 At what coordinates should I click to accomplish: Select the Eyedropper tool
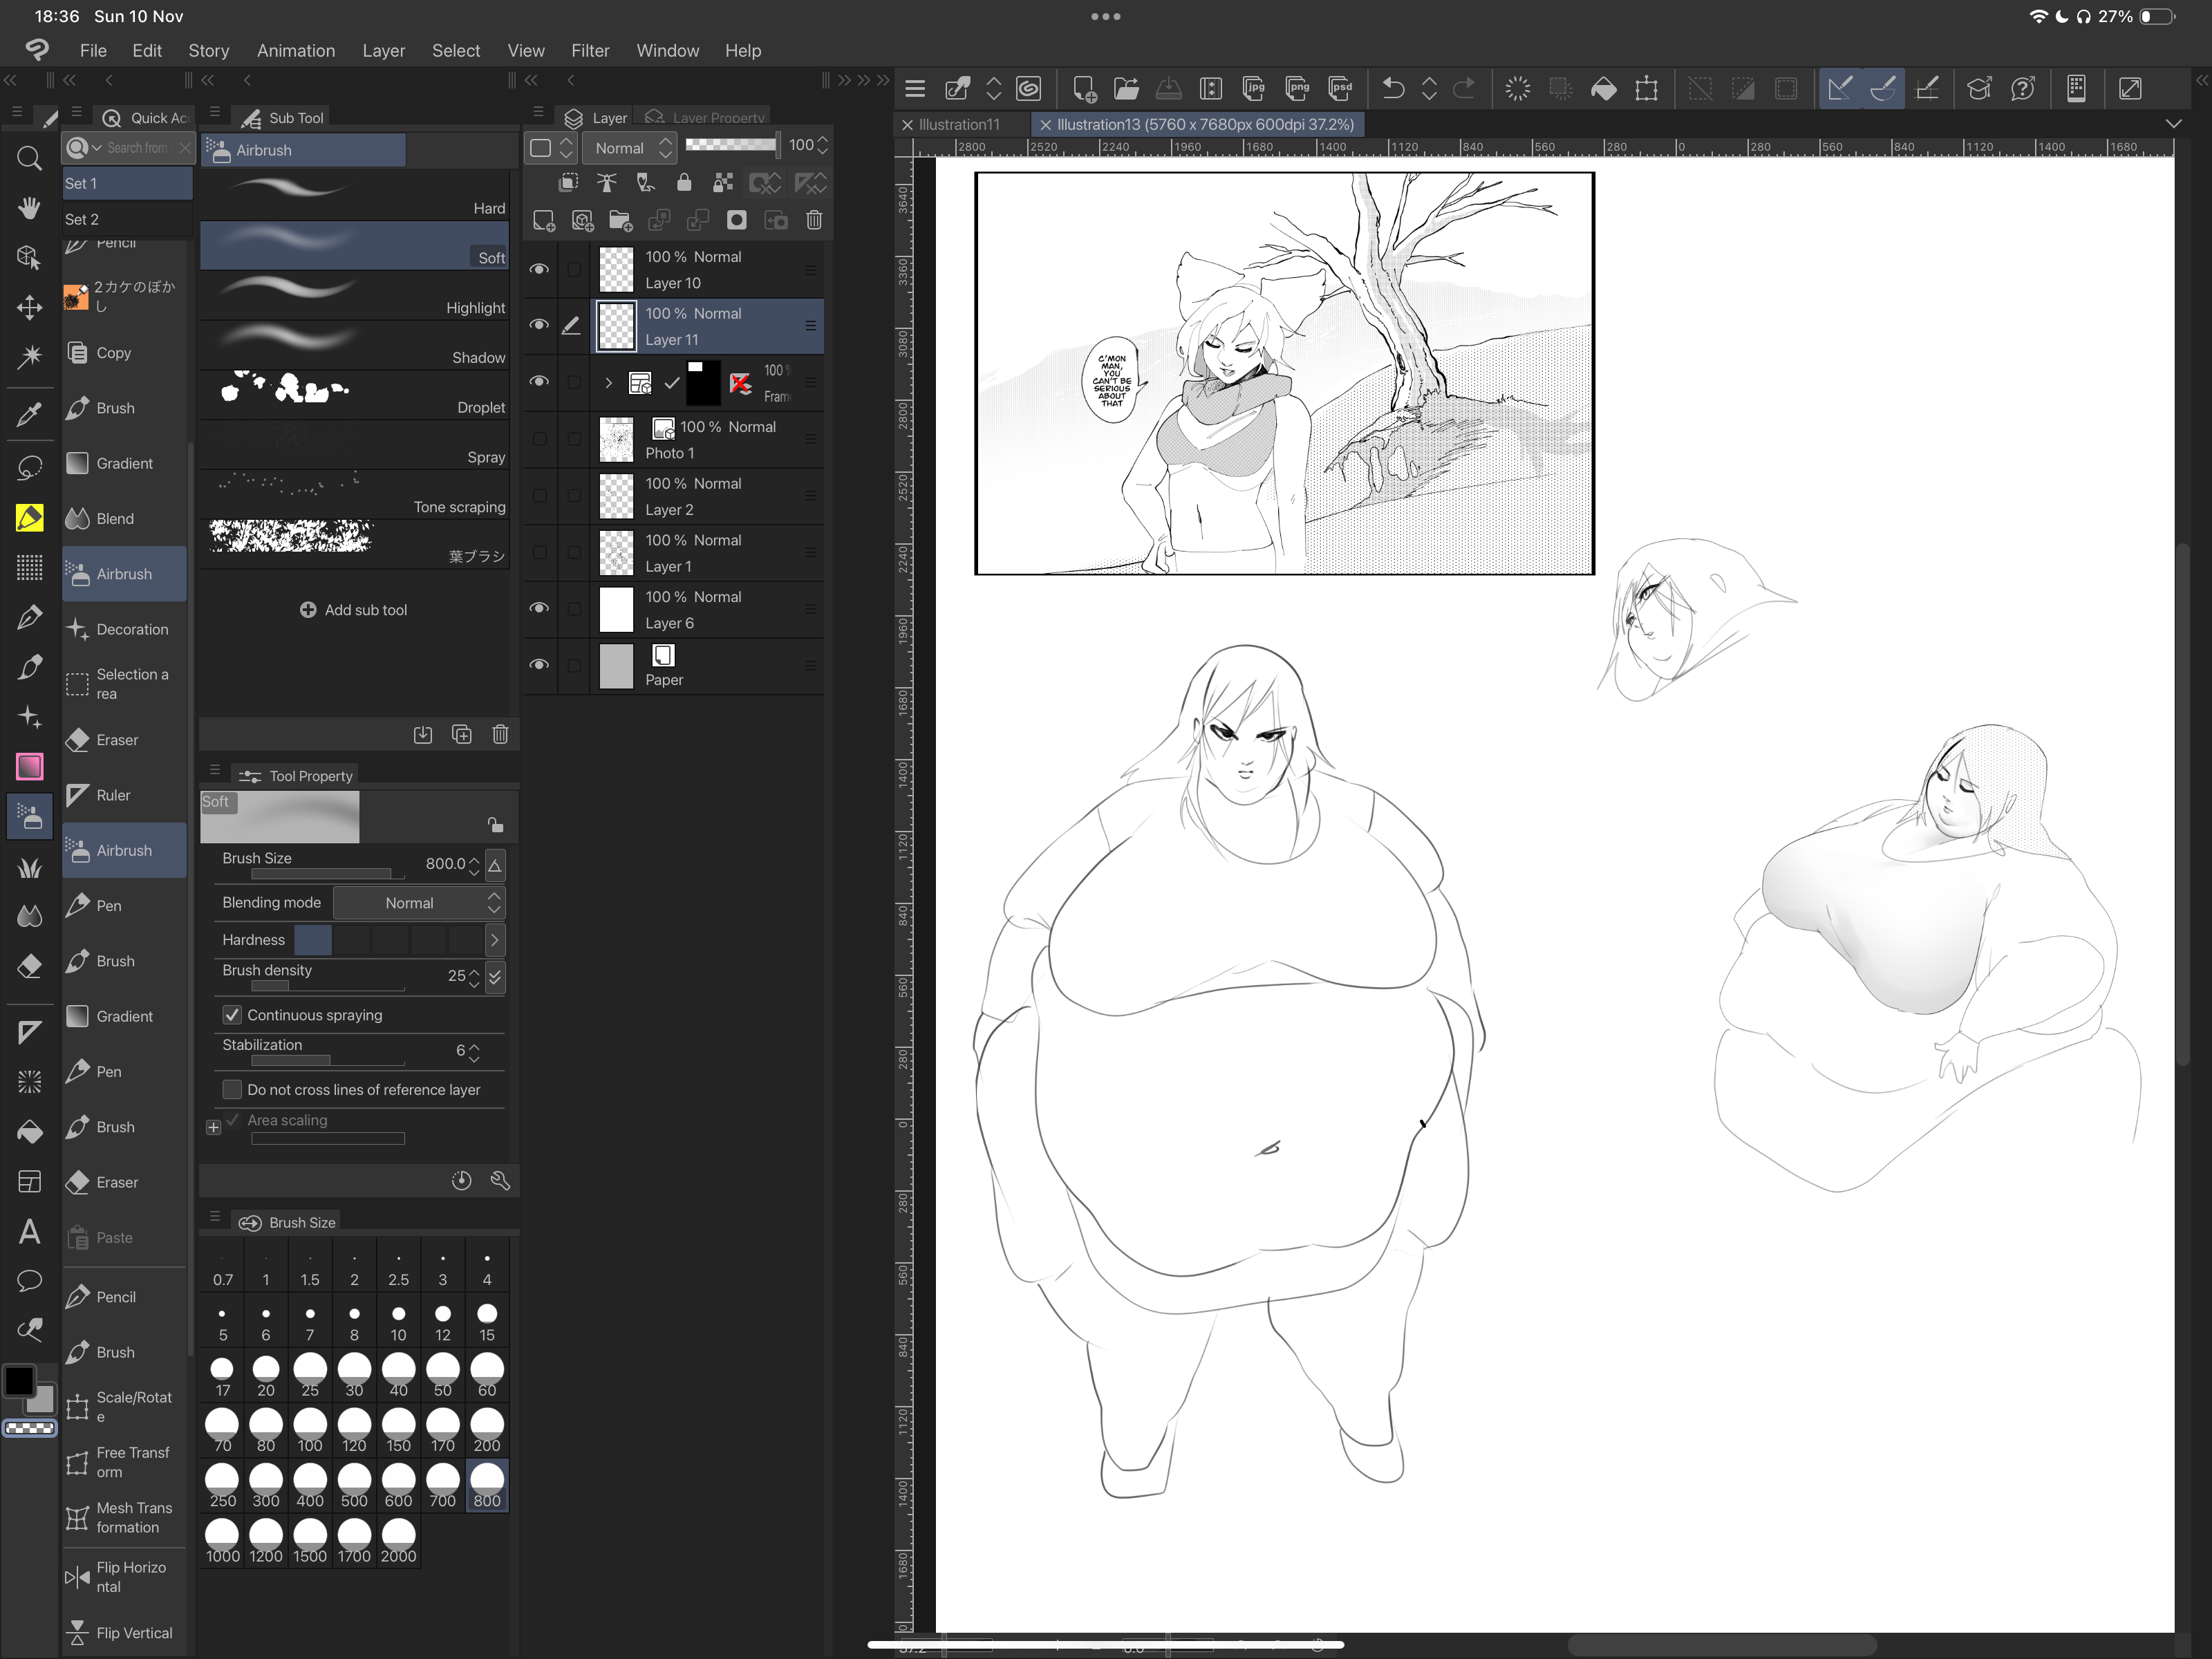coord(29,414)
